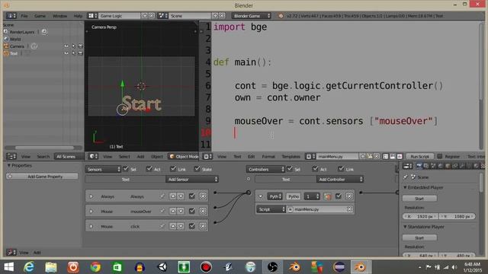Delete the Always sensor with its X icon

(x=203, y=196)
